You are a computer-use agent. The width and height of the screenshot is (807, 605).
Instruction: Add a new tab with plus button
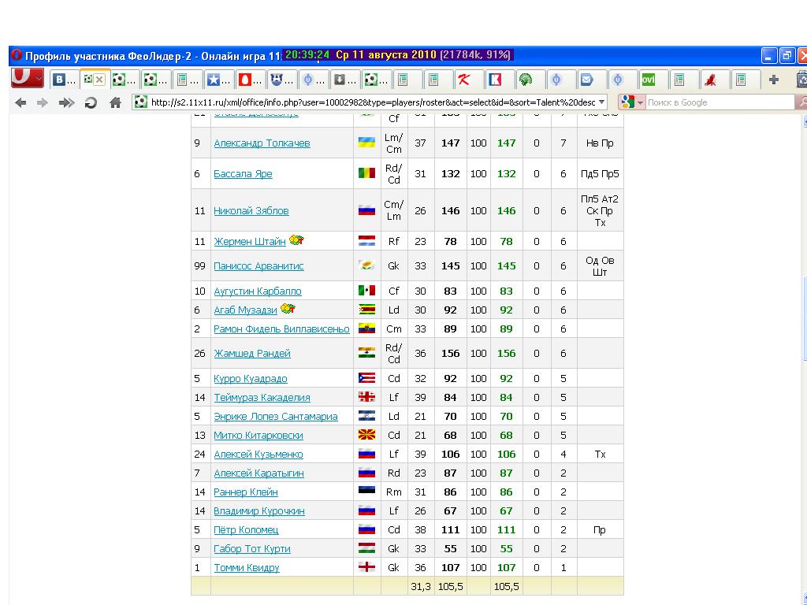pyautogui.click(x=774, y=80)
